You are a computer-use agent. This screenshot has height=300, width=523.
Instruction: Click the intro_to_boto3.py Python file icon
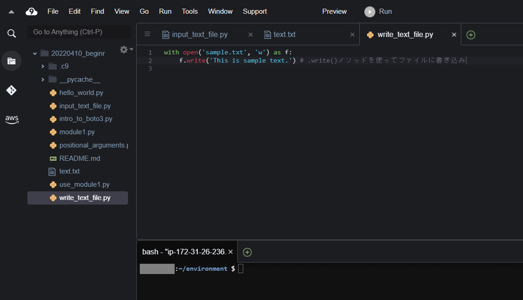[x=53, y=119]
